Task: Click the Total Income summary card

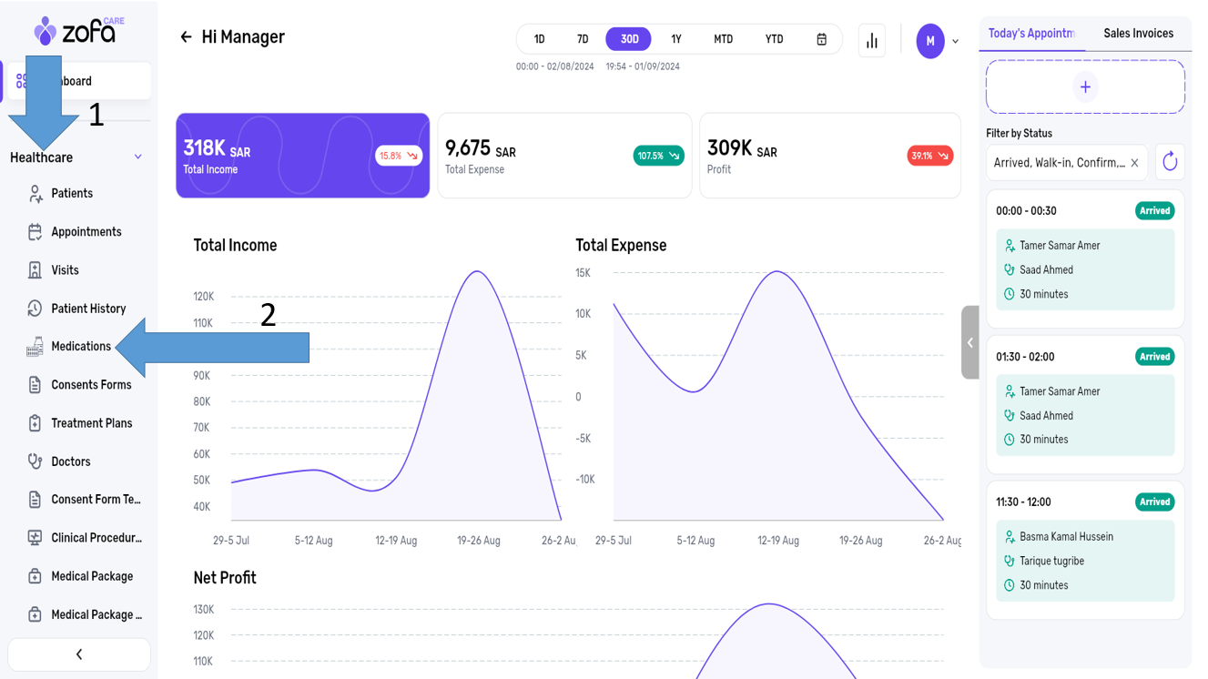Action: coord(302,156)
